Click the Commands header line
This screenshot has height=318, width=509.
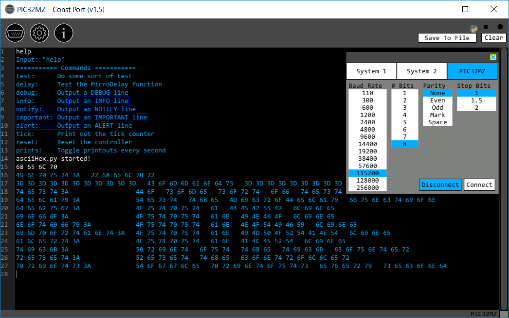click(x=76, y=67)
